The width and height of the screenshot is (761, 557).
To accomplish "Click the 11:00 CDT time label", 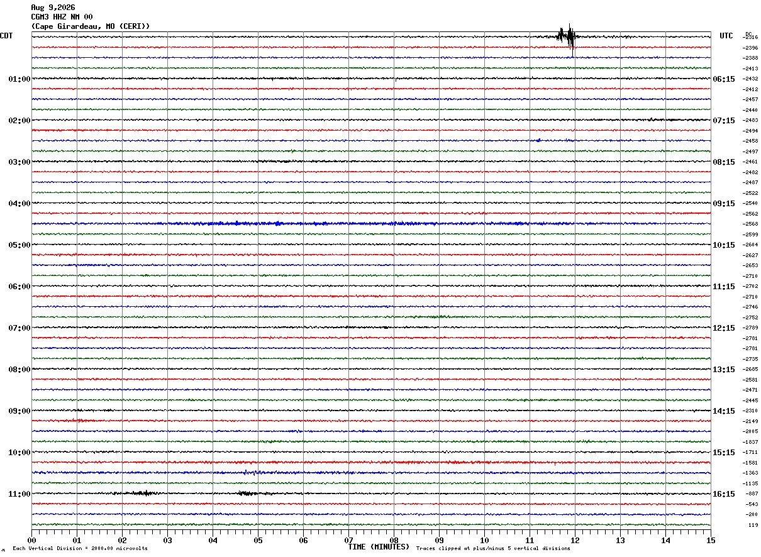I will tap(19, 494).
